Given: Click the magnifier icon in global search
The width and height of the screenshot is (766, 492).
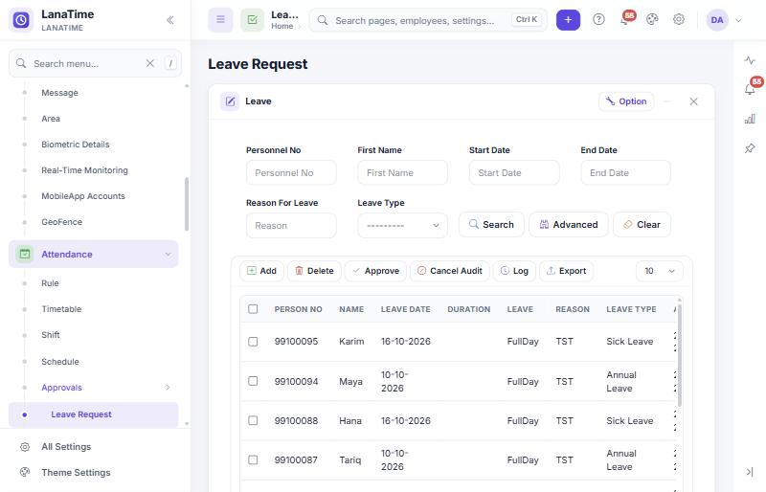Looking at the screenshot, I should coord(323,20).
